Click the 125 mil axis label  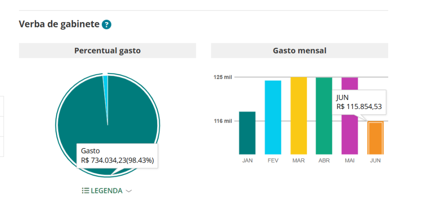coord(223,77)
